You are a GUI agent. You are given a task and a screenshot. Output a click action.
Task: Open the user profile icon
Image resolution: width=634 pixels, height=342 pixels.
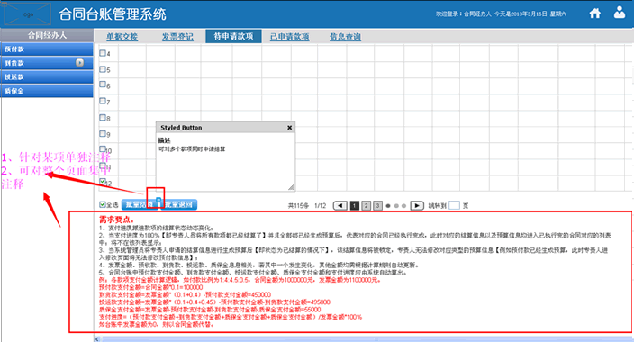pos(620,13)
